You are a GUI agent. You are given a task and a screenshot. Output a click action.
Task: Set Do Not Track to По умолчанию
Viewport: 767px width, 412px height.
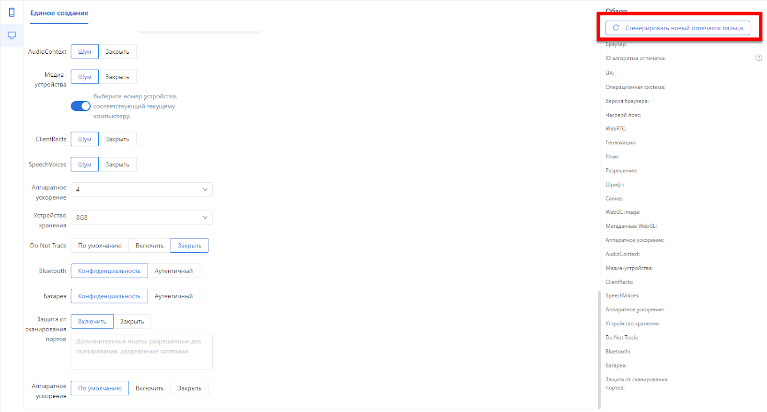click(100, 246)
